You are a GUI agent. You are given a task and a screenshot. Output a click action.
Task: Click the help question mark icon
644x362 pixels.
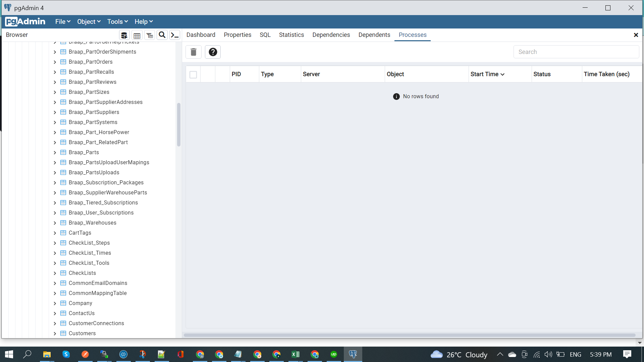pos(213,52)
